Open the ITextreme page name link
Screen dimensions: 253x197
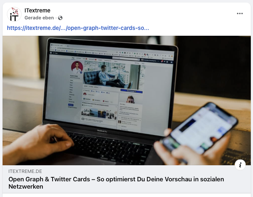click(38, 11)
